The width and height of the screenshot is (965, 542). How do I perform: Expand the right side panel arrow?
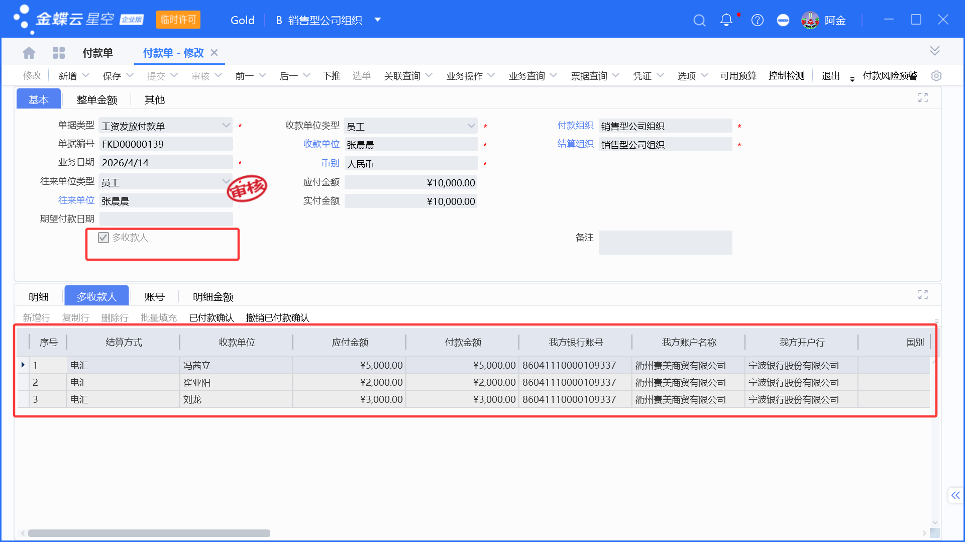pos(955,495)
